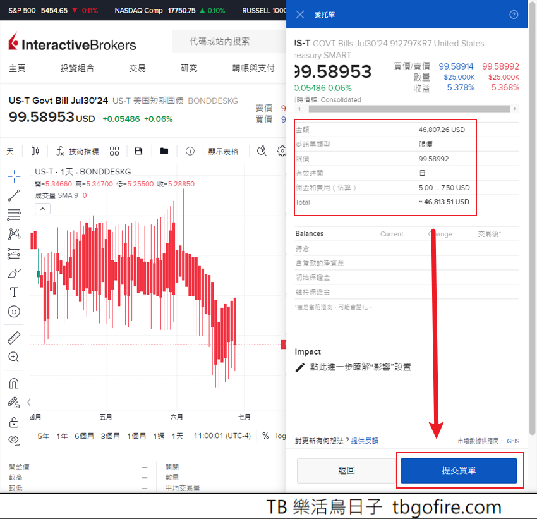Set chart range to 3個月

click(x=111, y=436)
